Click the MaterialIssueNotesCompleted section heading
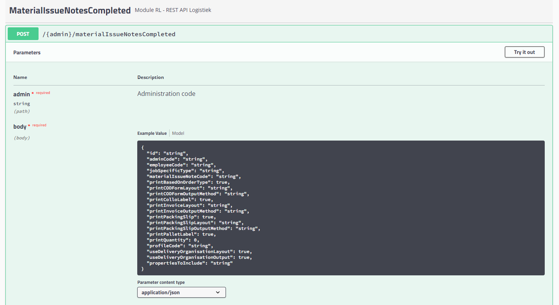559x305 pixels. 70,10
